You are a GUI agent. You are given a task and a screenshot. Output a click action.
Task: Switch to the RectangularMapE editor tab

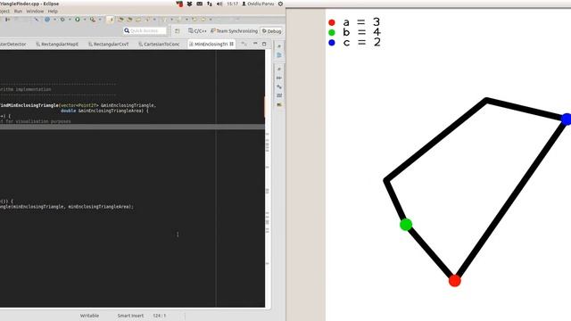pyautogui.click(x=57, y=44)
